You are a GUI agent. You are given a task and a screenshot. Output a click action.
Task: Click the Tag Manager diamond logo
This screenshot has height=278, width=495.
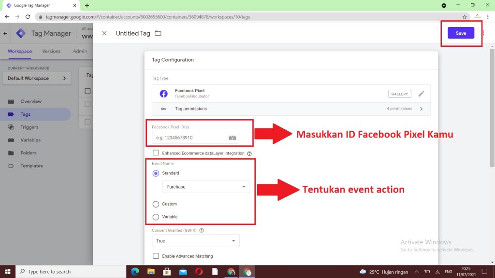point(21,33)
